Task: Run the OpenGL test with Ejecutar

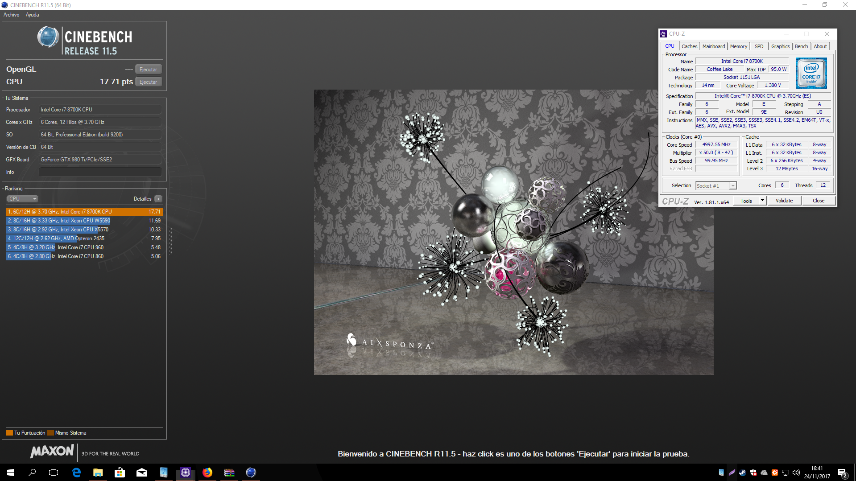Action: (149, 70)
